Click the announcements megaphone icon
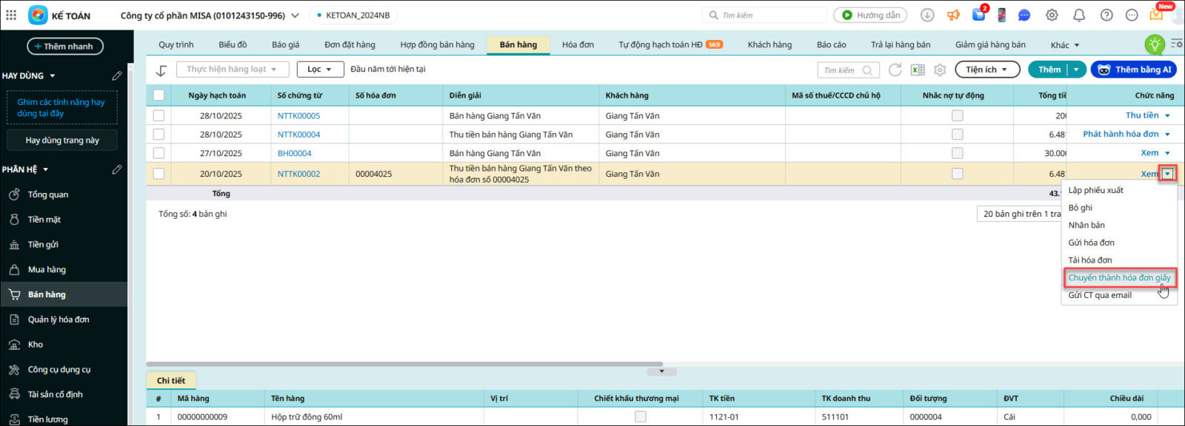This screenshot has width=1185, height=426. coord(953,15)
